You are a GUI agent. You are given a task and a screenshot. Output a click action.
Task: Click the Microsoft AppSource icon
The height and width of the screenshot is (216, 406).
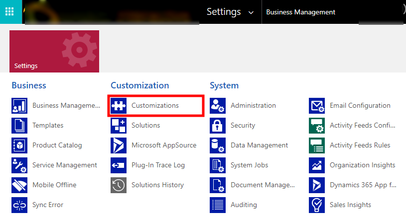click(119, 145)
